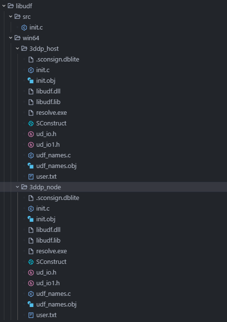
Task: Click the blank file icon of libudf.dll in 3ddp_host
Action: pos(31,92)
